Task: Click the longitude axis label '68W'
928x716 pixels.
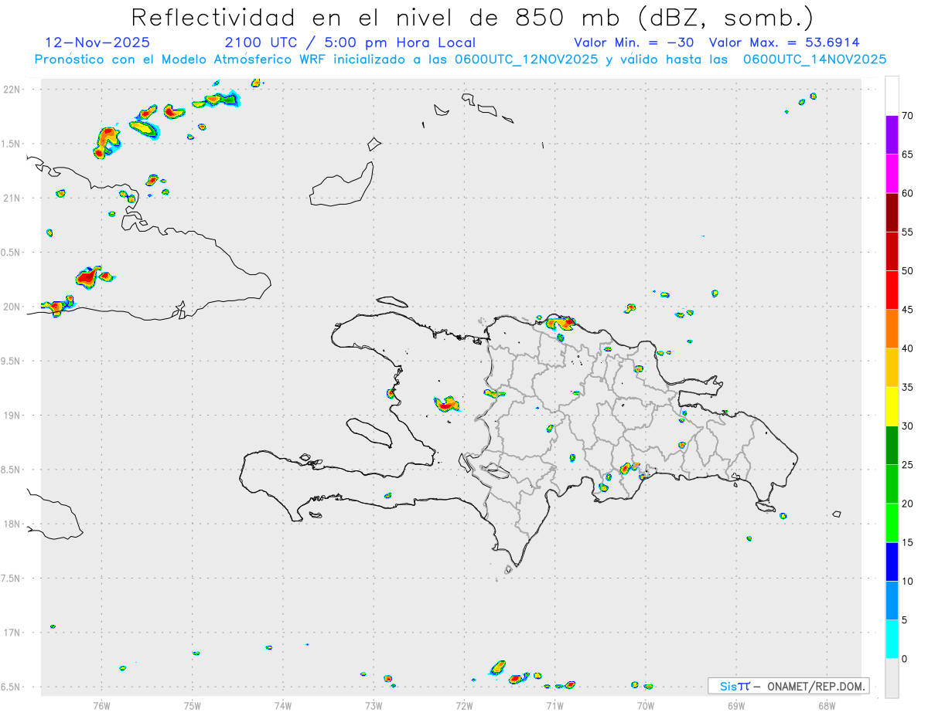Action: (827, 705)
